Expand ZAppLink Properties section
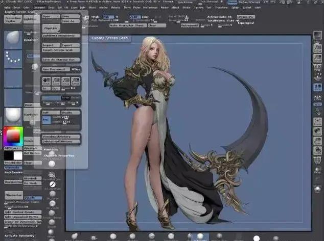The image size is (324, 241). pyautogui.click(x=59, y=156)
